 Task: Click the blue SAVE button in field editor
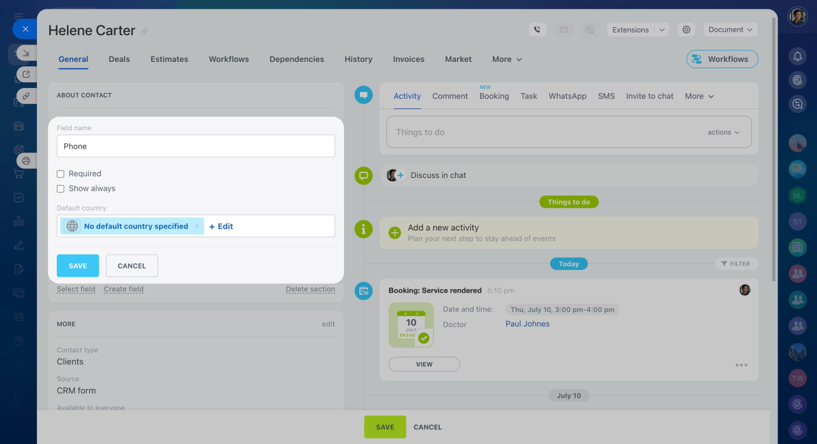77,266
